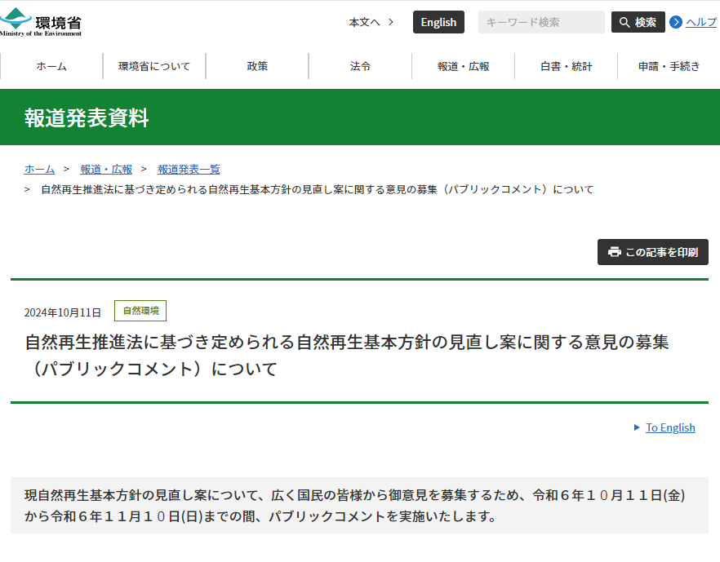The image size is (720, 562).
Task: Click inside the キーワード検索 search field
Action: pos(540,21)
